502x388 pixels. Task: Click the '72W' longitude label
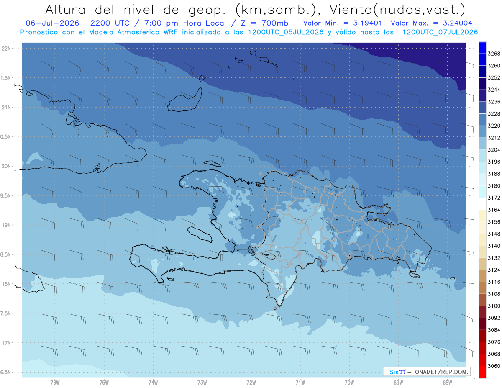pos(251,382)
